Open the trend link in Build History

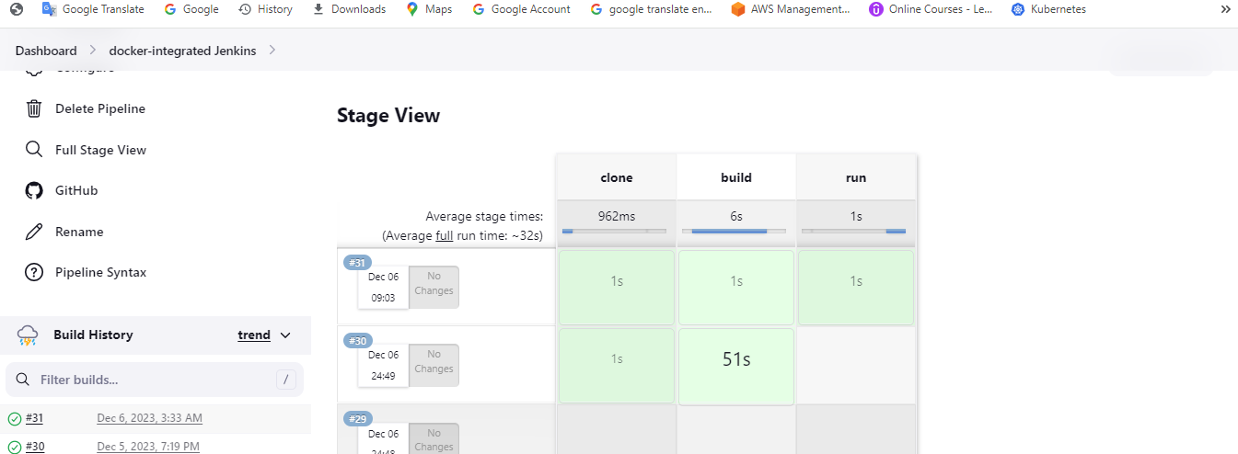point(254,335)
